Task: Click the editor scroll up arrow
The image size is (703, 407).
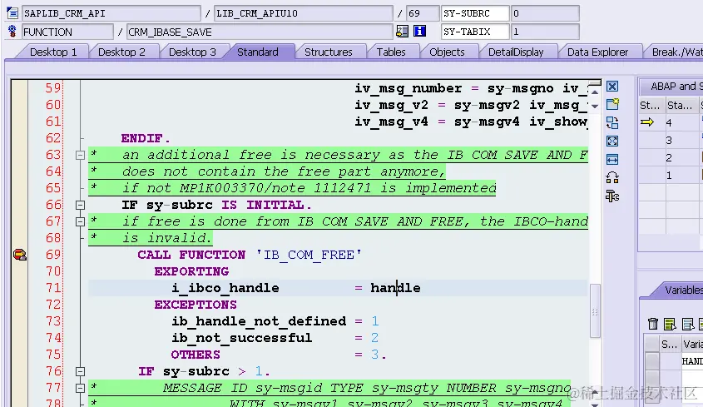Action: click(595, 92)
